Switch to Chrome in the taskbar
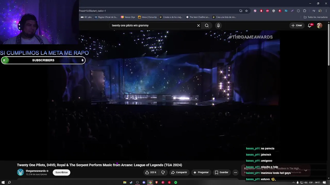 [150, 182]
